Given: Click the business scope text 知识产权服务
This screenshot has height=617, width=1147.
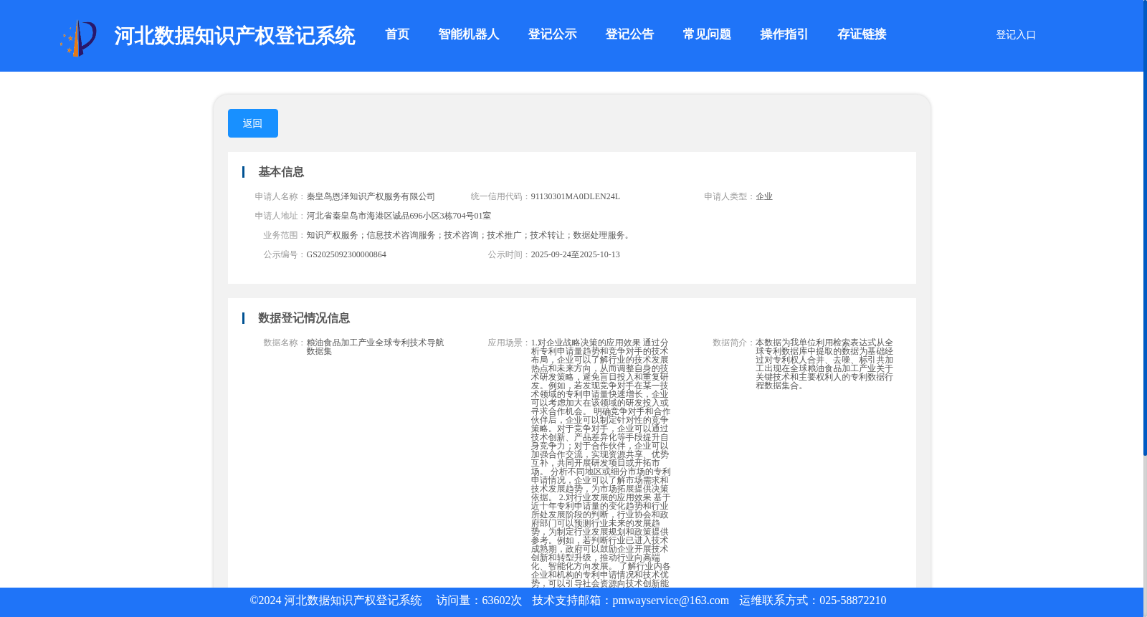Looking at the screenshot, I should pos(332,235).
